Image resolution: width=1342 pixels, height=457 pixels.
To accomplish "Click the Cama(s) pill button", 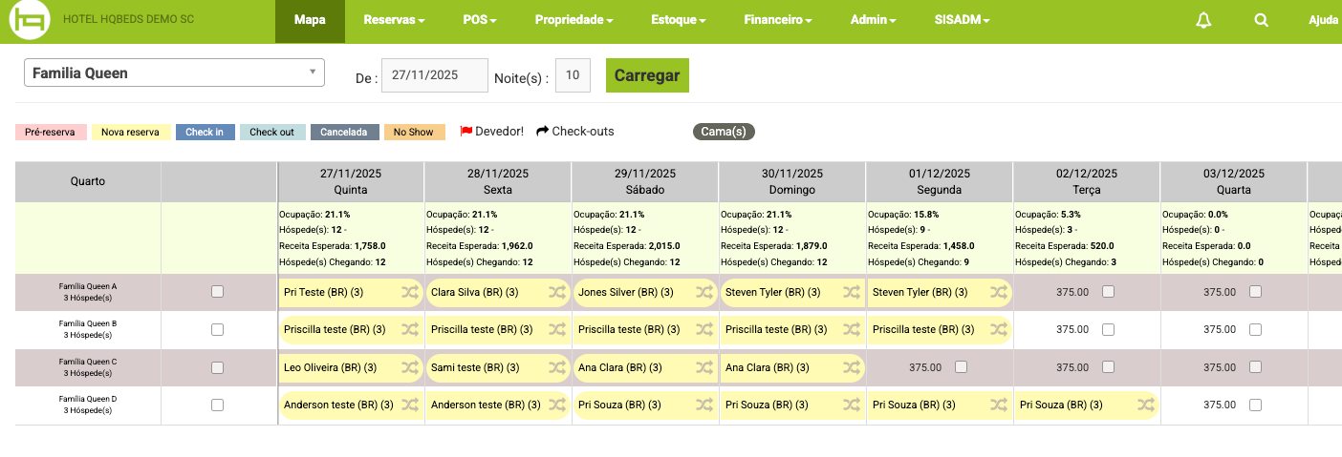I will (x=724, y=132).
